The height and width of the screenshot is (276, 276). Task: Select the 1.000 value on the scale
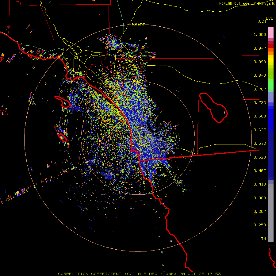tap(260, 34)
